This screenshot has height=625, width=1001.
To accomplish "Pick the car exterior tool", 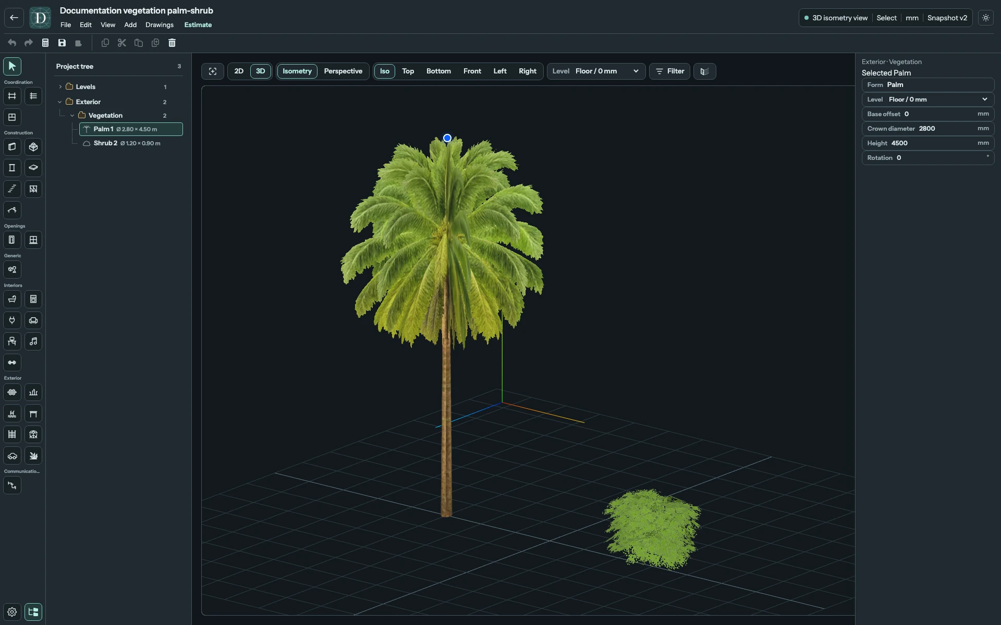I will tap(12, 456).
